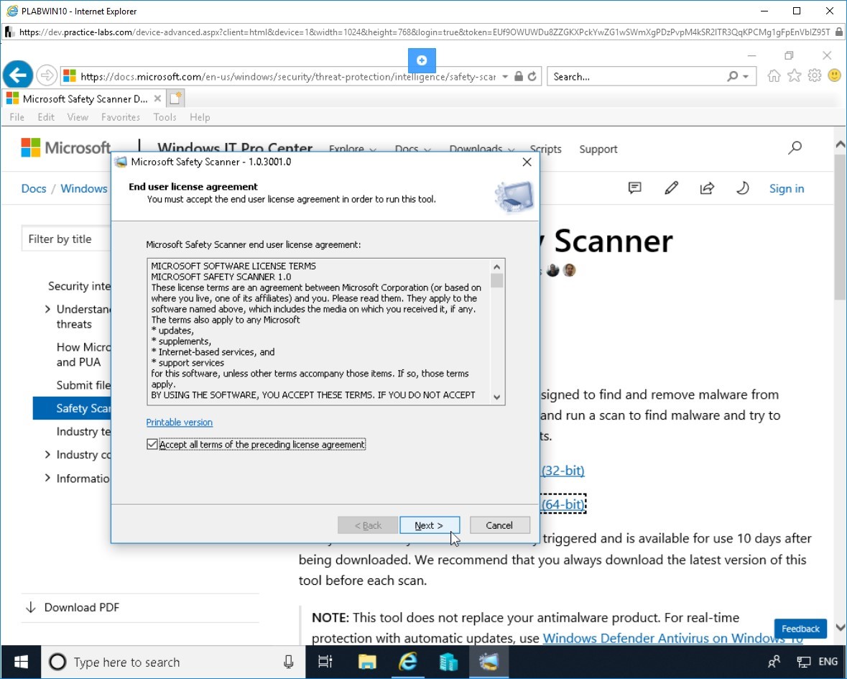Click the Internet Explorer taskbar icon
Viewport: 847px width, 679px height.
408,662
